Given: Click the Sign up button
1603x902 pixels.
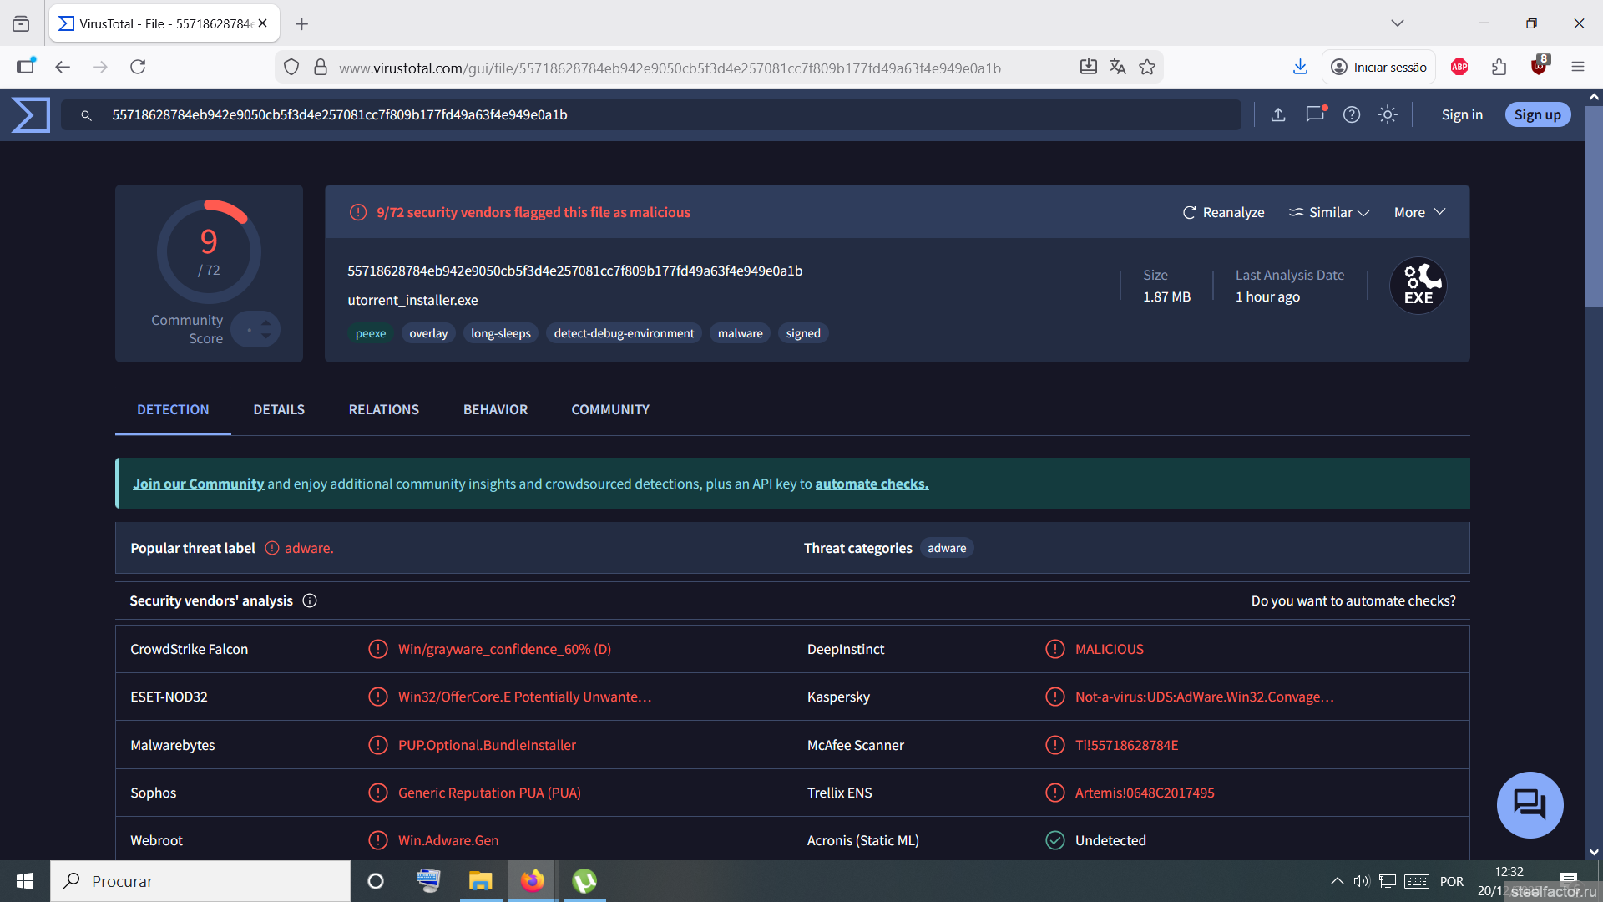Looking at the screenshot, I should point(1537,114).
